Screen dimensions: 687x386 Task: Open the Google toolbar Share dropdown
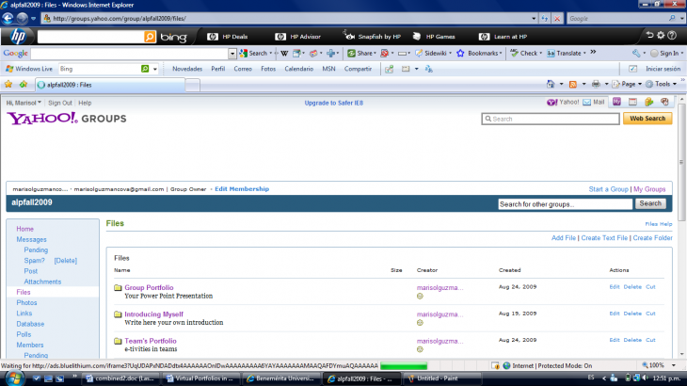pyautogui.click(x=362, y=54)
